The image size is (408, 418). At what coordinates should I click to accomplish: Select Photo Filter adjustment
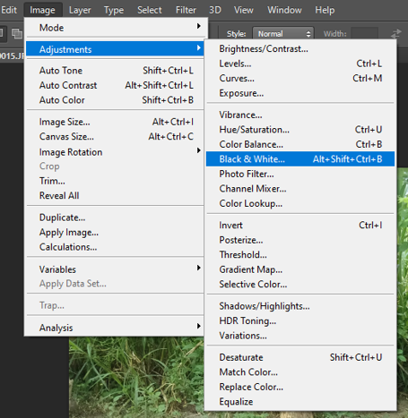(300, 174)
